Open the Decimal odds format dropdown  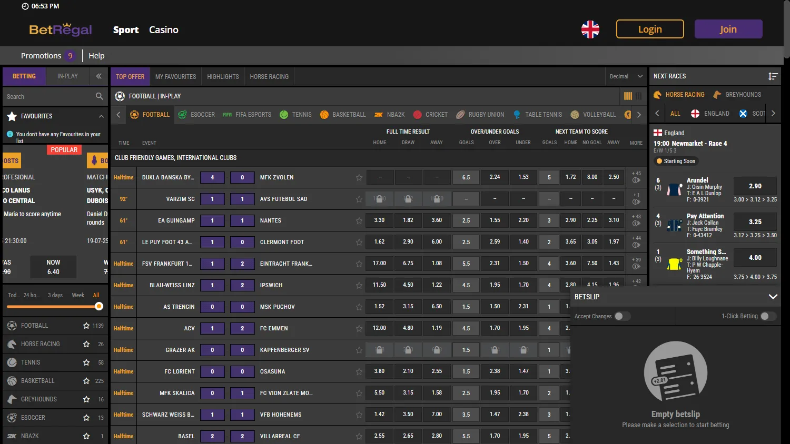pyautogui.click(x=626, y=76)
